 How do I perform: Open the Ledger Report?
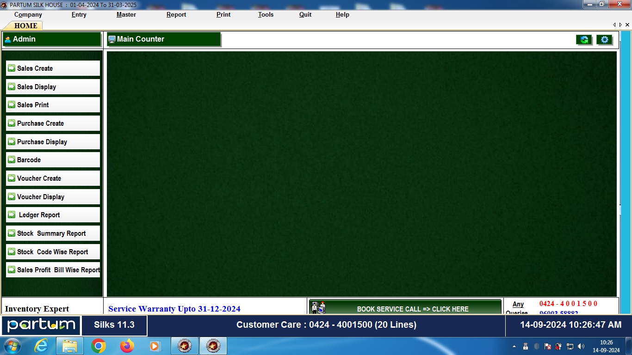pos(53,215)
